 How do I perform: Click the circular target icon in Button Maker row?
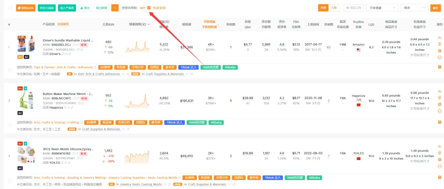pos(440,104)
